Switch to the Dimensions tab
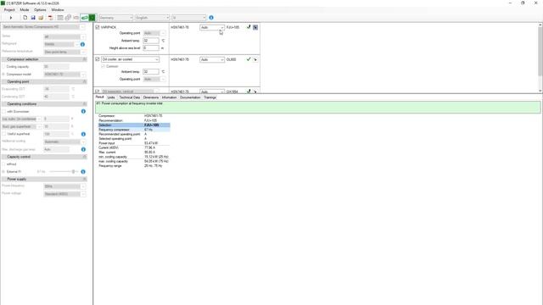The height and width of the screenshot is (305, 543). tap(151, 97)
